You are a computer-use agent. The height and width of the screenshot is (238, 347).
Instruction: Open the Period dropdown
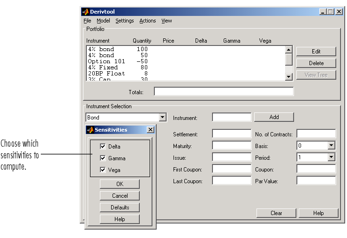331,157
